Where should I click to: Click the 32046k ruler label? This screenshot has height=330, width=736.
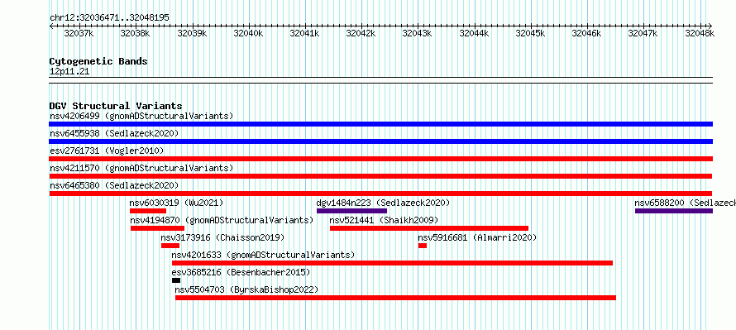(x=586, y=33)
